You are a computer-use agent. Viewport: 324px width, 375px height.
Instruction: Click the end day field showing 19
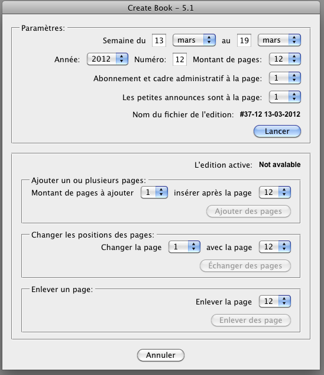[244, 40]
